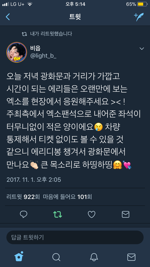Tap the 답글 트윗하기 reply field

coord(75,237)
